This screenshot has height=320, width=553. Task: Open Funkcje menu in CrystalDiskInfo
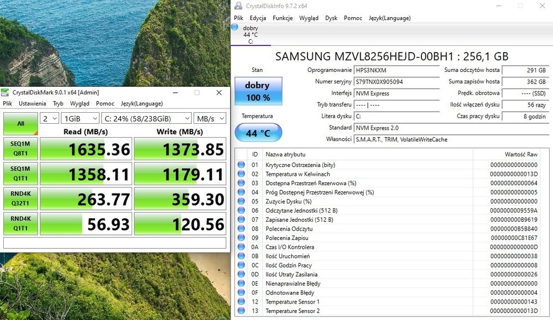pyautogui.click(x=283, y=18)
